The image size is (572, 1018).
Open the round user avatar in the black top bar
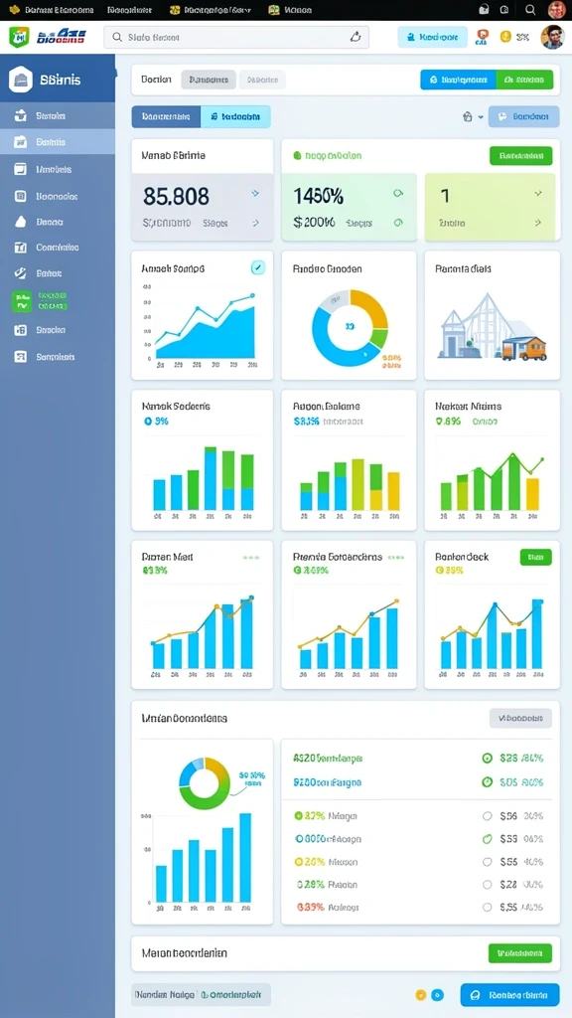556,10
